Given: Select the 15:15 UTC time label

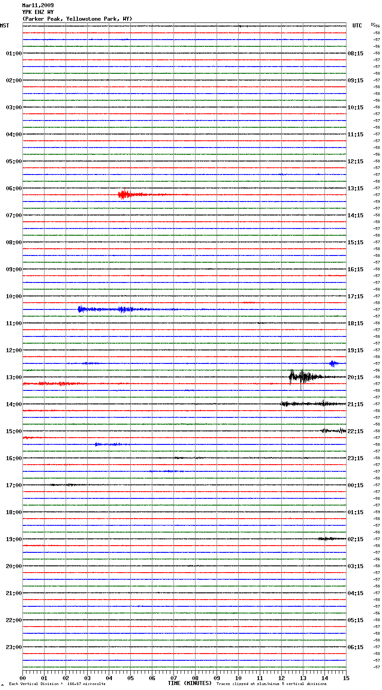Looking at the screenshot, I should [355, 242].
